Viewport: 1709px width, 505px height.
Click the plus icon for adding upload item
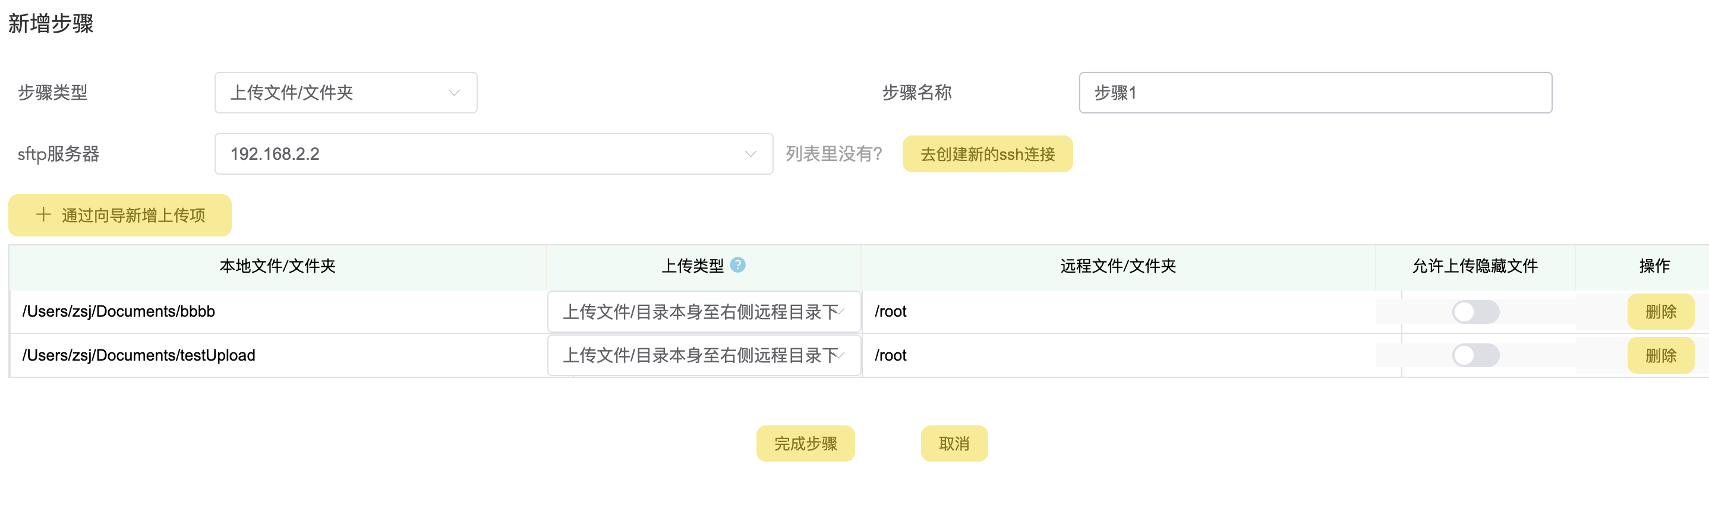[44, 214]
